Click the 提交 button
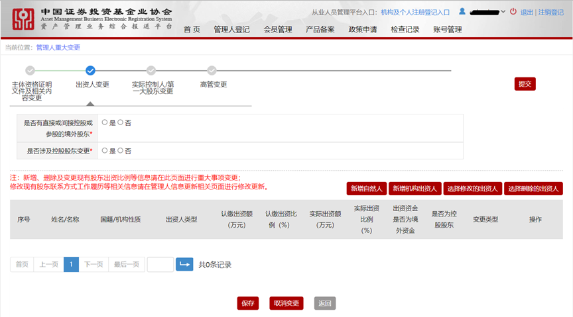The height and width of the screenshot is (317, 573). (x=525, y=84)
